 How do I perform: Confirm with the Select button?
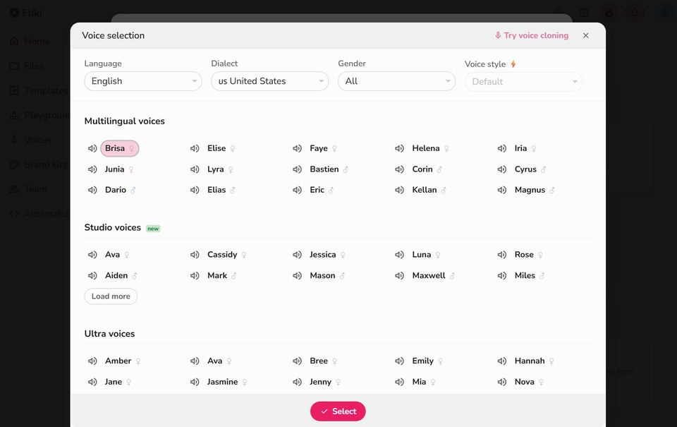pos(338,411)
